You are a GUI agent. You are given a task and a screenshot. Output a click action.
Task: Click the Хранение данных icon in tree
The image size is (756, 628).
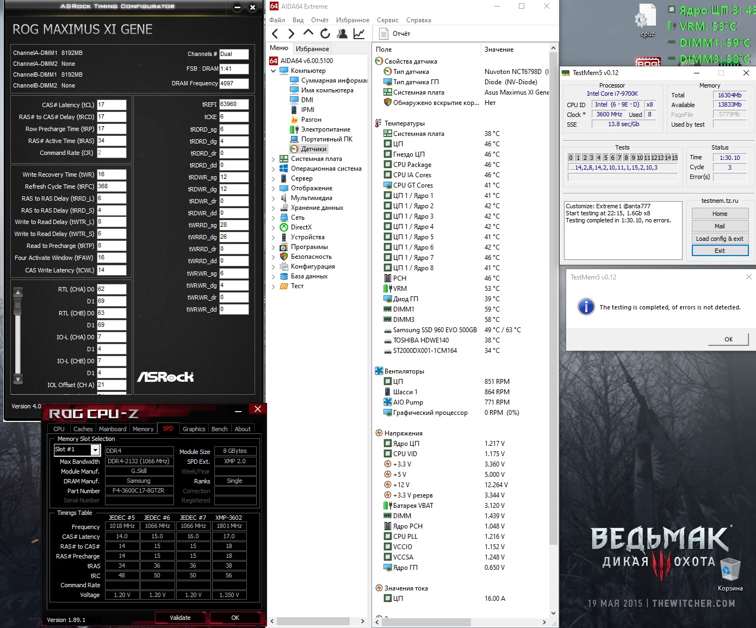(x=284, y=208)
